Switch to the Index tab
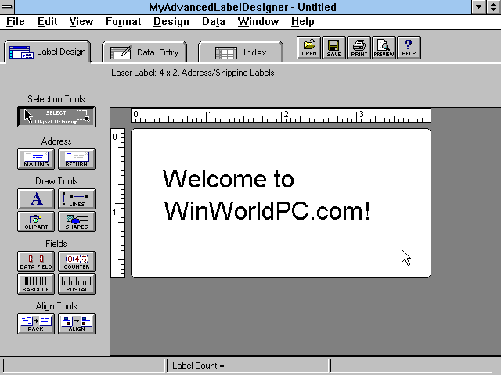 coord(240,52)
